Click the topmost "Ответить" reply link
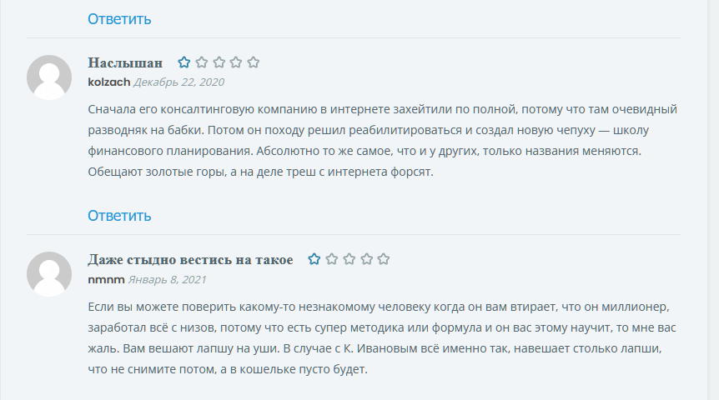The height and width of the screenshot is (400, 719). coord(119,18)
